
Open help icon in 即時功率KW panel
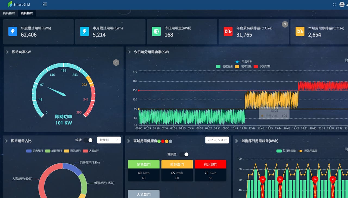(x=116, y=63)
